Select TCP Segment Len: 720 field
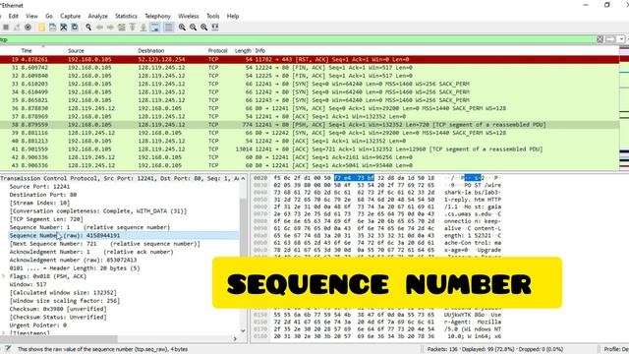 tap(46, 219)
